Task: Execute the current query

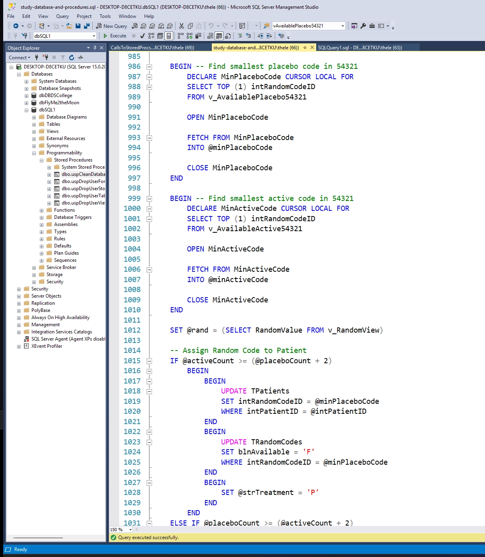Action: 115,36
